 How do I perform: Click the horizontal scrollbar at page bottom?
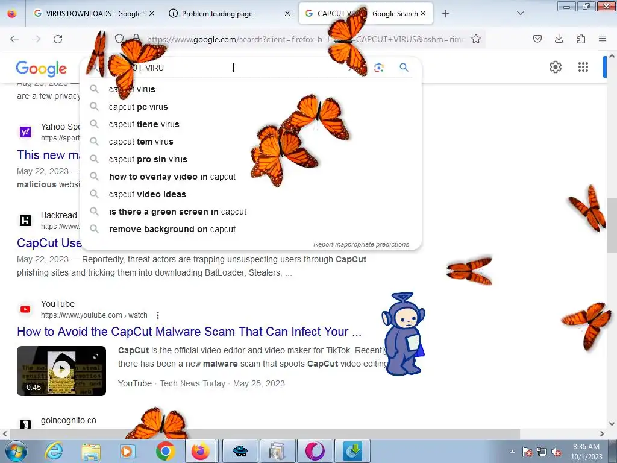pos(265,433)
